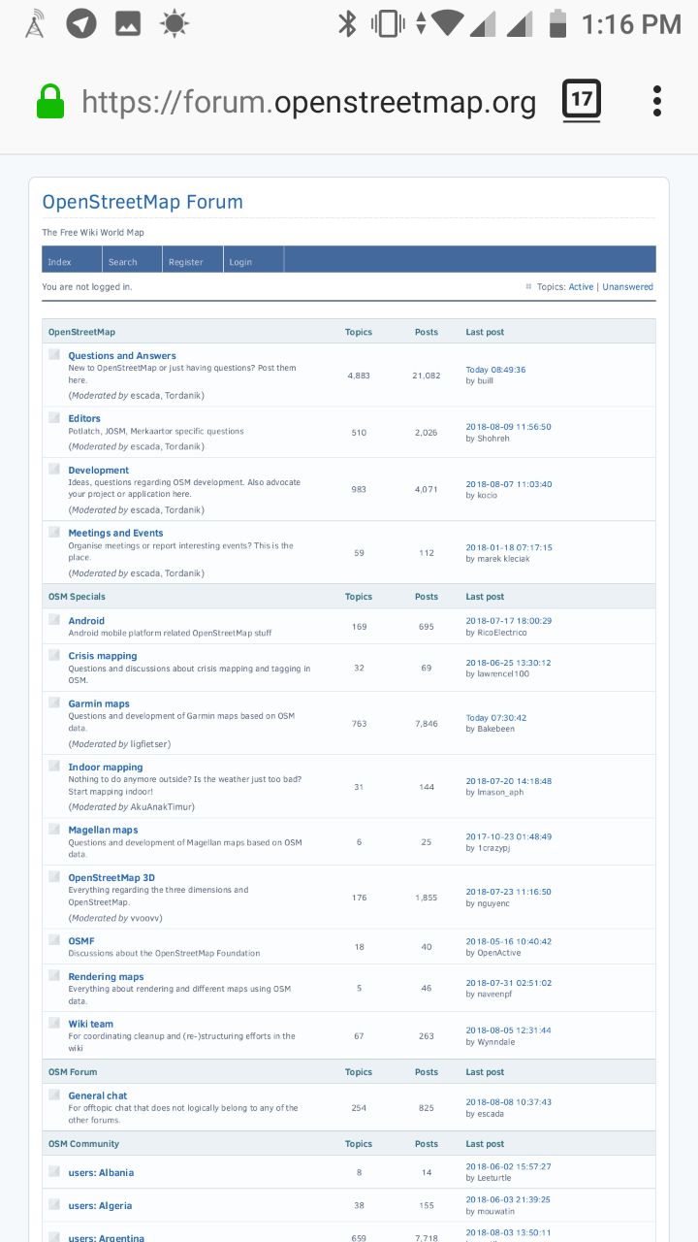Image resolution: width=698 pixels, height=1242 pixels.
Task: Click the forum icon beside Wiki team
Action: pyautogui.click(x=54, y=1023)
